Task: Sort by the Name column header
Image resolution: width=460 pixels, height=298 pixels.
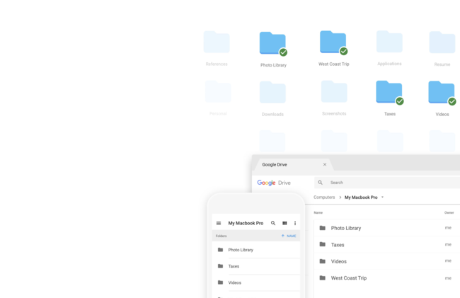Action: tap(318, 212)
